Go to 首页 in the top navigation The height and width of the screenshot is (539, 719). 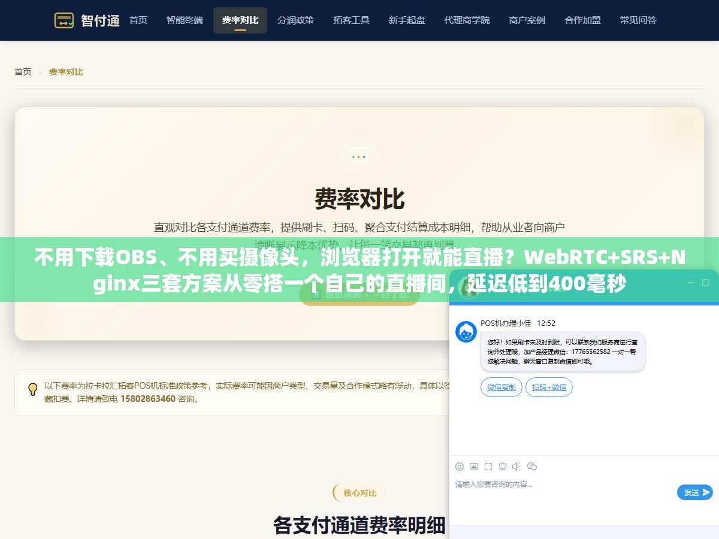coord(138,20)
